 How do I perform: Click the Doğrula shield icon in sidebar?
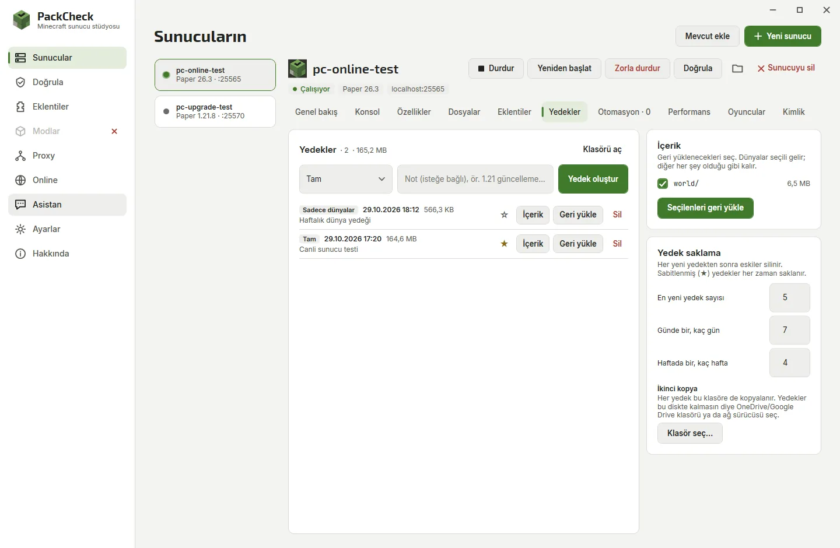(20, 82)
